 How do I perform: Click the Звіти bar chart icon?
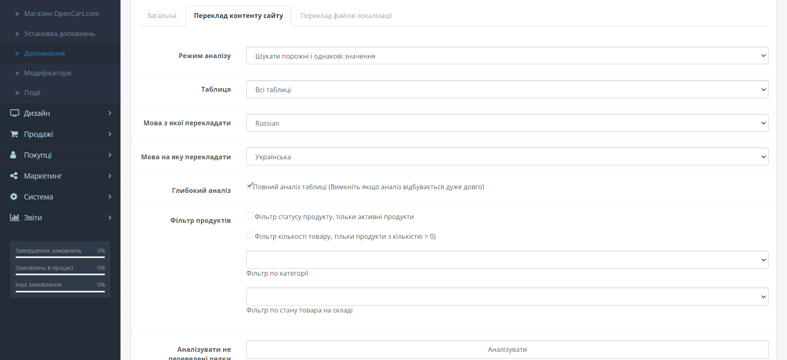pyautogui.click(x=14, y=217)
